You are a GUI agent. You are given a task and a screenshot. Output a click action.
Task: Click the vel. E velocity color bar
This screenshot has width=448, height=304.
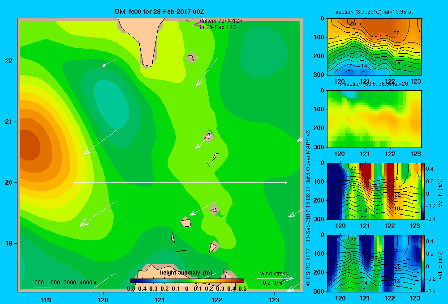click(423, 263)
